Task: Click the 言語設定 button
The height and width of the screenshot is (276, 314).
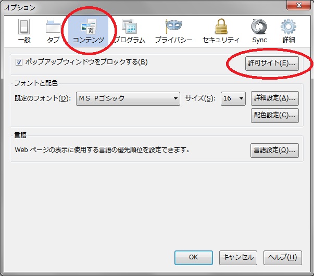Action: click(x=274, y=150)
